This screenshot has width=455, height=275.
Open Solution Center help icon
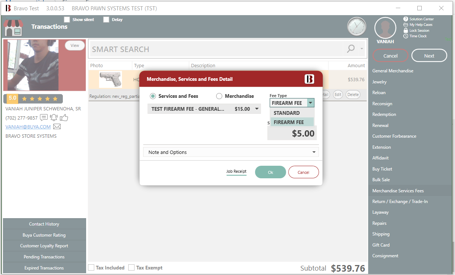tap(405, 19)
